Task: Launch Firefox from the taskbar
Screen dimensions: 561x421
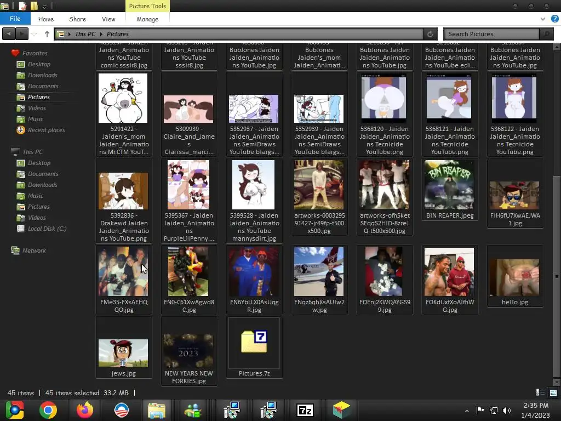Action: [85, 410]
